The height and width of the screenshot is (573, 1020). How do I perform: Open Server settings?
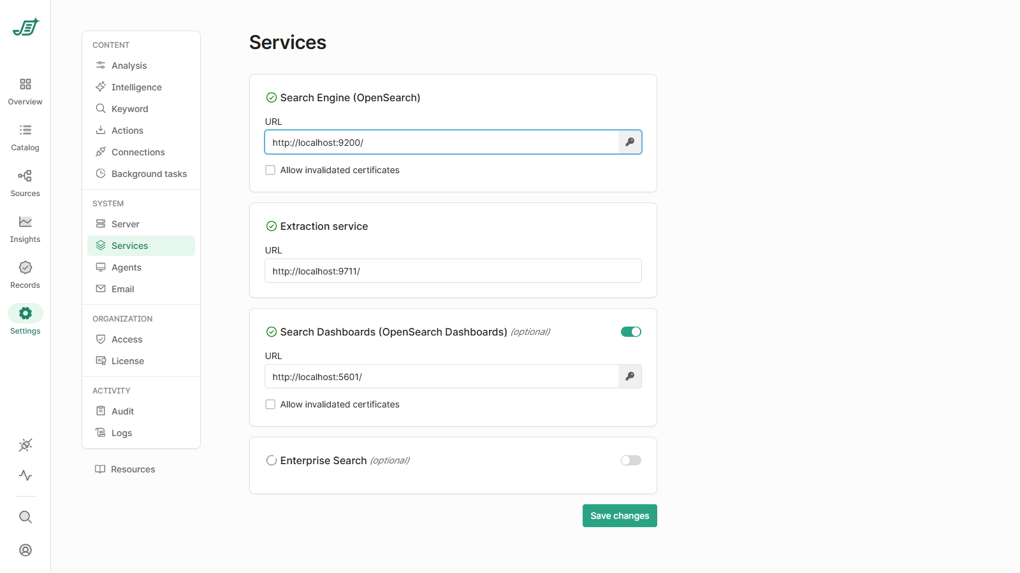coord(141,224)
